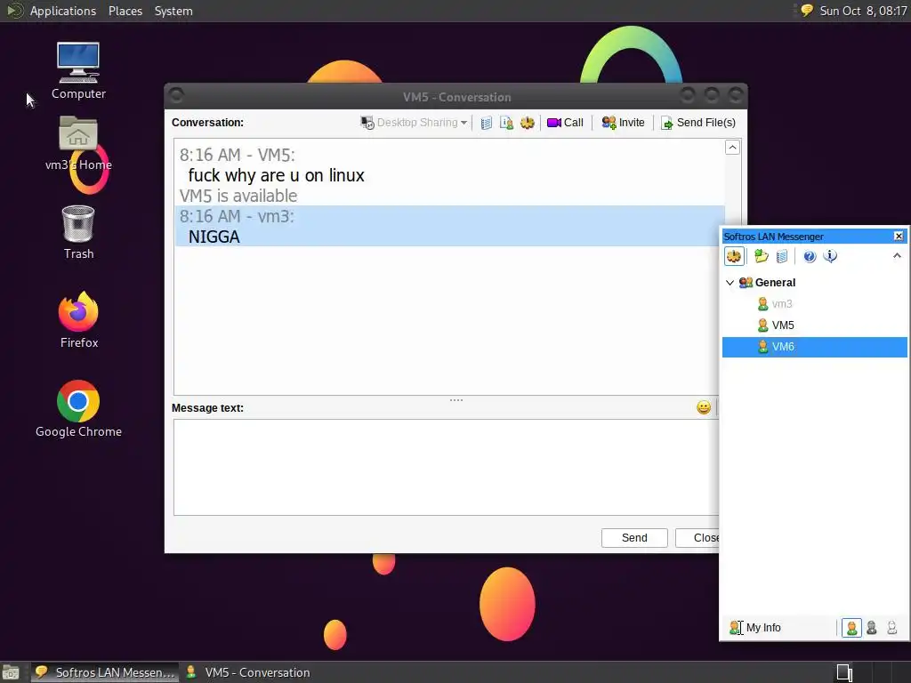Close the conversation using the Close button
This screenshot has height=683, width=911.
tap(697, 538)
